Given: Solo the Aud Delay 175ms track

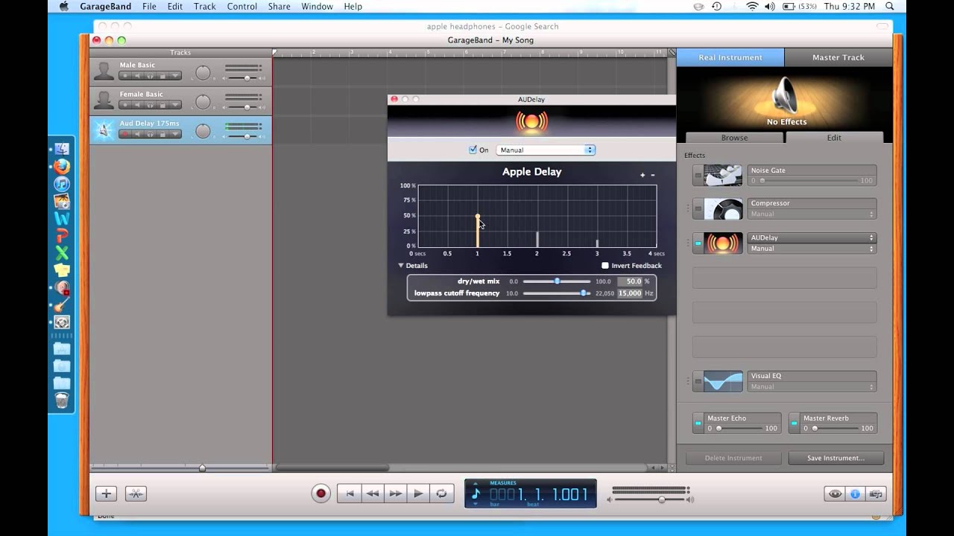Looking at the screenshot, I should point(151,134).
